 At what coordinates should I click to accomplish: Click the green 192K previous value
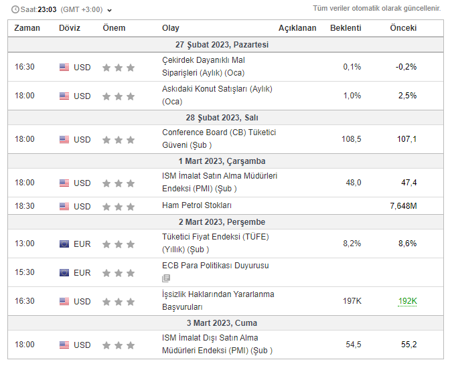pos(407,301)
